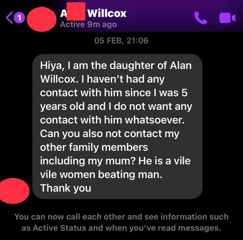Start a voice call with the phone icon
The height and width of the screenshot is (240, 243).
200,18
